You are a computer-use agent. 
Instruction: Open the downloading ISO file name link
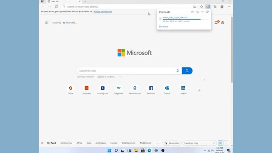pyautogui.click(x=175, y=18)
